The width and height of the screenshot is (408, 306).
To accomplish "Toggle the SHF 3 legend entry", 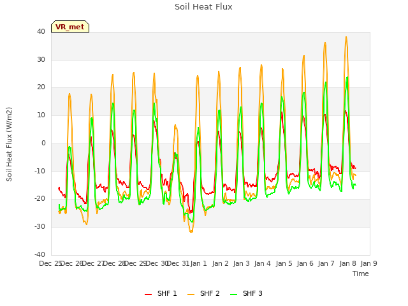I will (x=246, y=293).
